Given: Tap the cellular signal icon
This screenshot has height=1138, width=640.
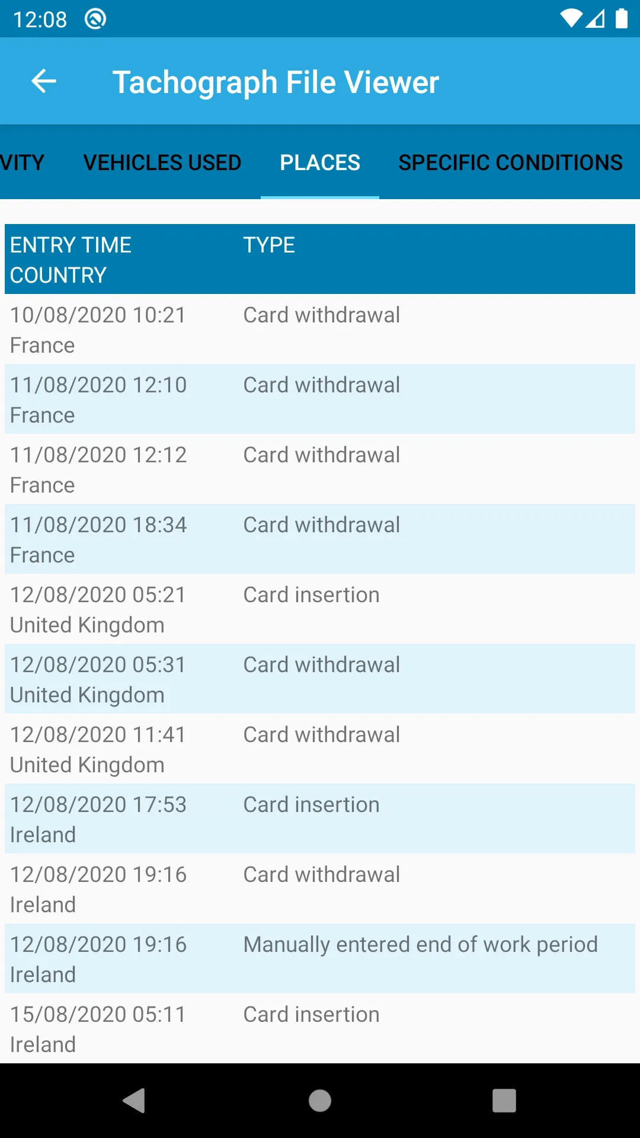Looking at the screenshot, I should [596, 19].
